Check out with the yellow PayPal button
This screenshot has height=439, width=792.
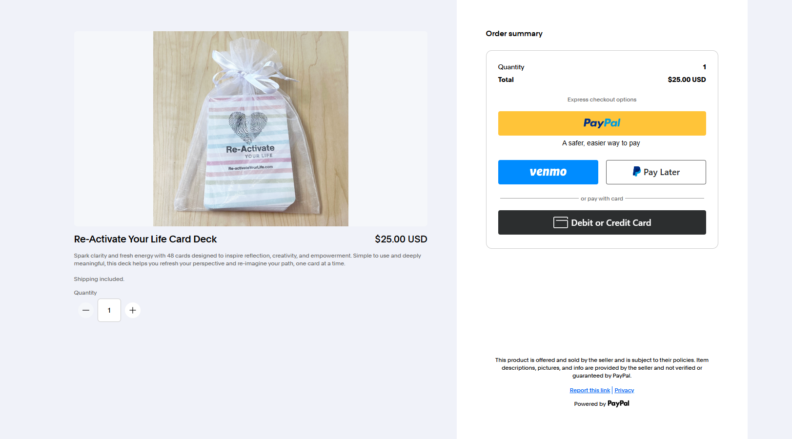click(x=602, y=123)
